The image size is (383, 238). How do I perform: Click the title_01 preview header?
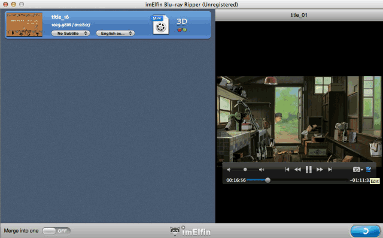point(299,15)
